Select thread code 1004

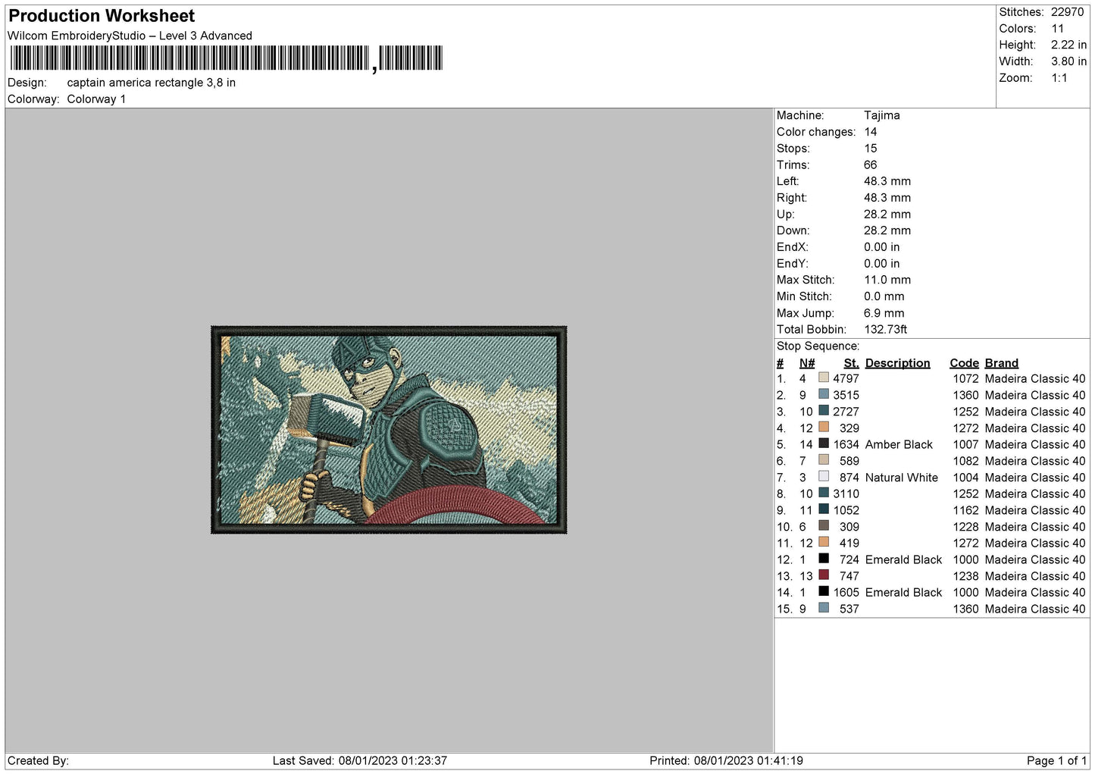point(965,478)
